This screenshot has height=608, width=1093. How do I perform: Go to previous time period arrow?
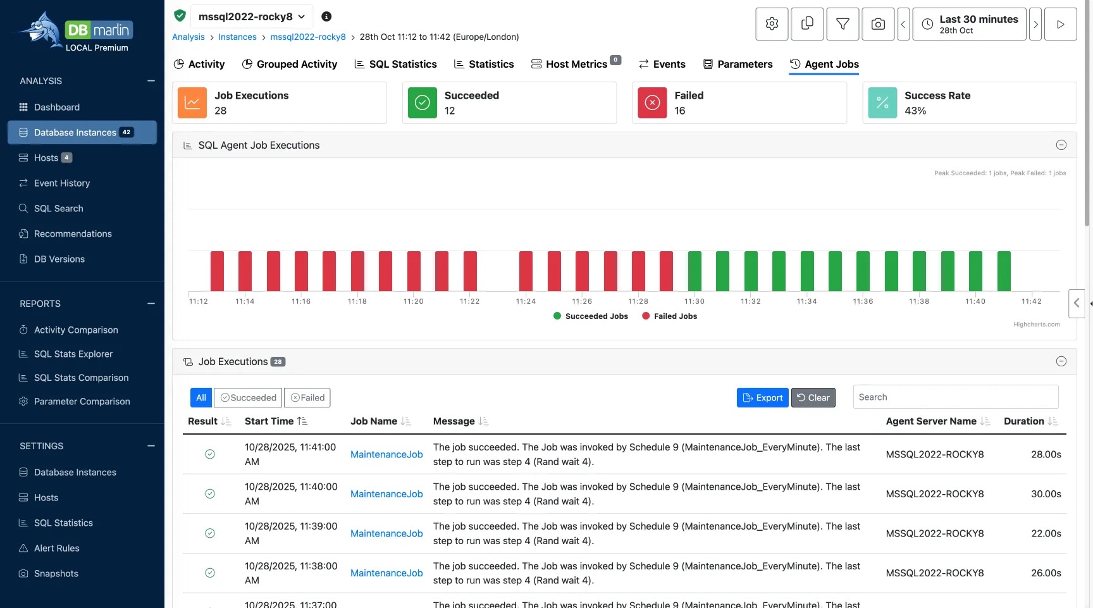pos(903,24)
